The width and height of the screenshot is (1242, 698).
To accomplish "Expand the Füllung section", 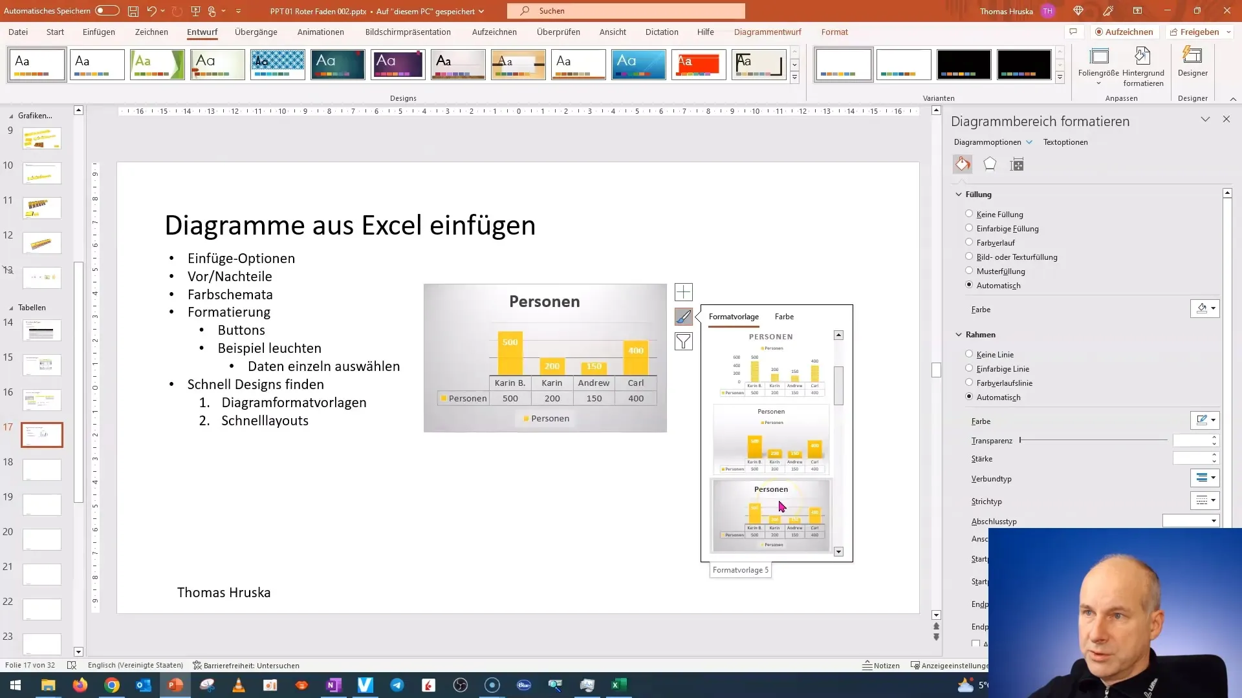I will (x=979, y=195).
